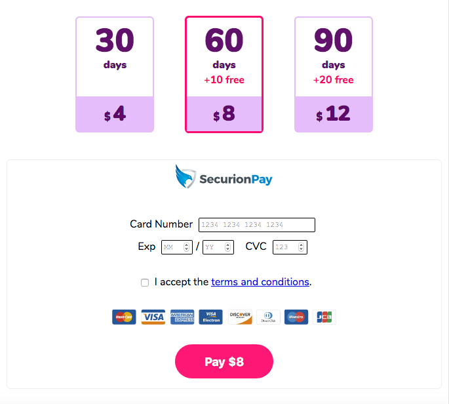Screen dimensions: 449x404
Task: Click the SecurionPay shield logo
Action: tap(185, 176)
